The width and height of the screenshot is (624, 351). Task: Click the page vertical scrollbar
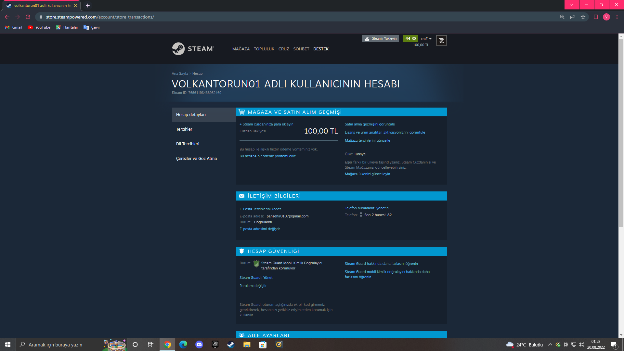(x=621, y=133)
